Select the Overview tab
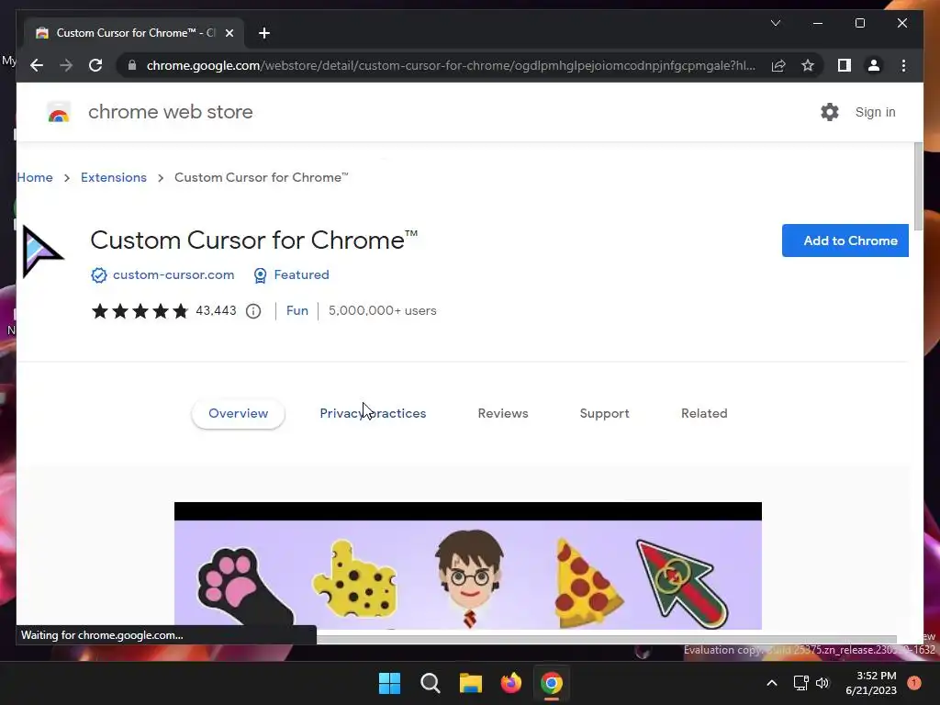 tap(238, 414)
